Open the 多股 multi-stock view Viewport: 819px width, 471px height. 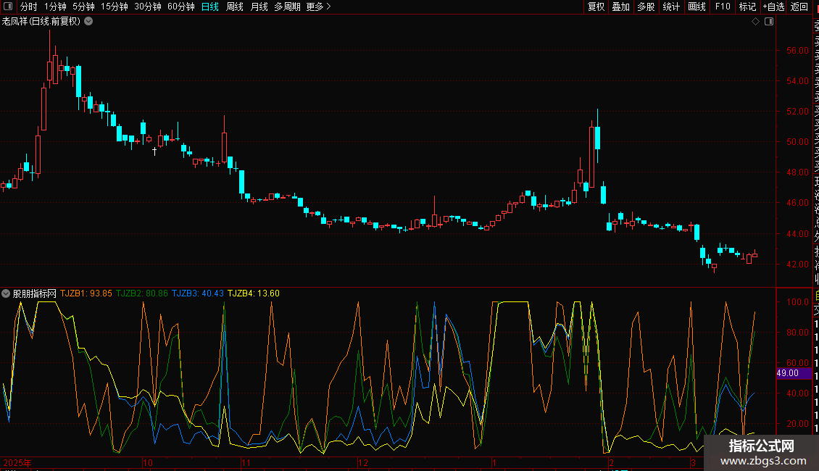pos(646,7)
